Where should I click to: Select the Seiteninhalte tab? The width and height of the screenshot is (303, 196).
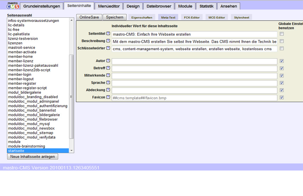click(79, 6)
